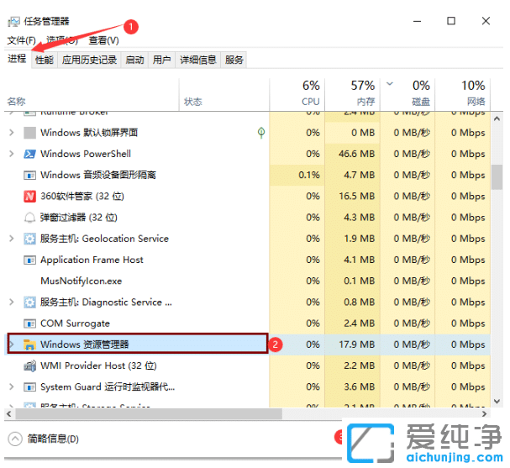Switch to the 性能 tab
Viewport: 510px width, 468px height.
pos(45,60)
